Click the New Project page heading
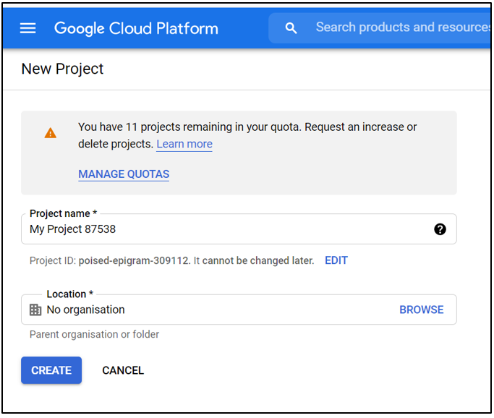This screenshot has width=494, height=418. (62, 69)
